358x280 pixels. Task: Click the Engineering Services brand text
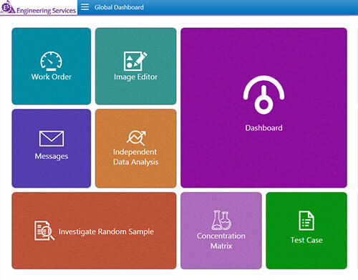click(46, 11)
